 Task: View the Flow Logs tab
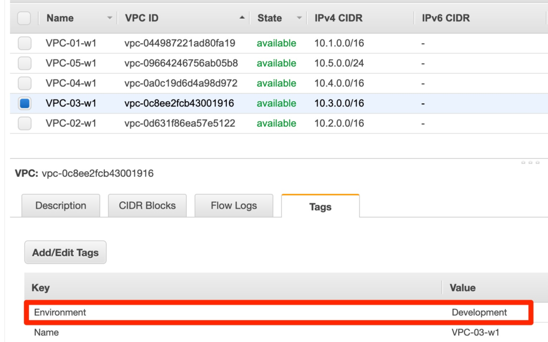click(x=234, y=206)
